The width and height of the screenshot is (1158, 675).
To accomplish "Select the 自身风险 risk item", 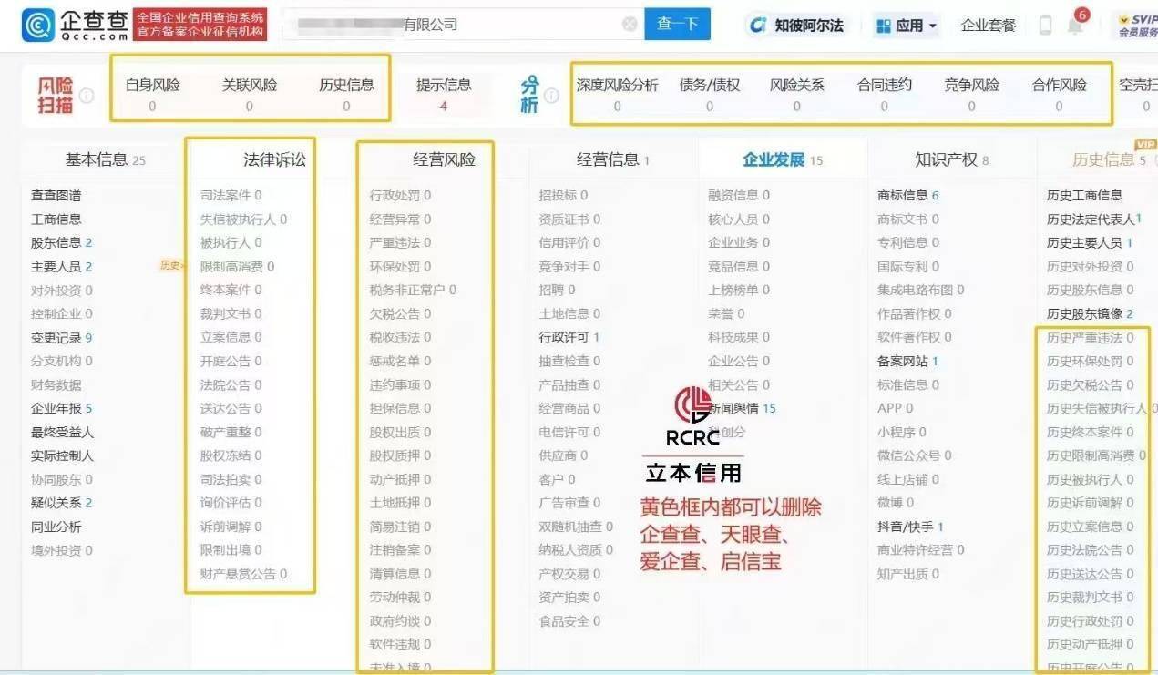I will [x=152, y=94].
